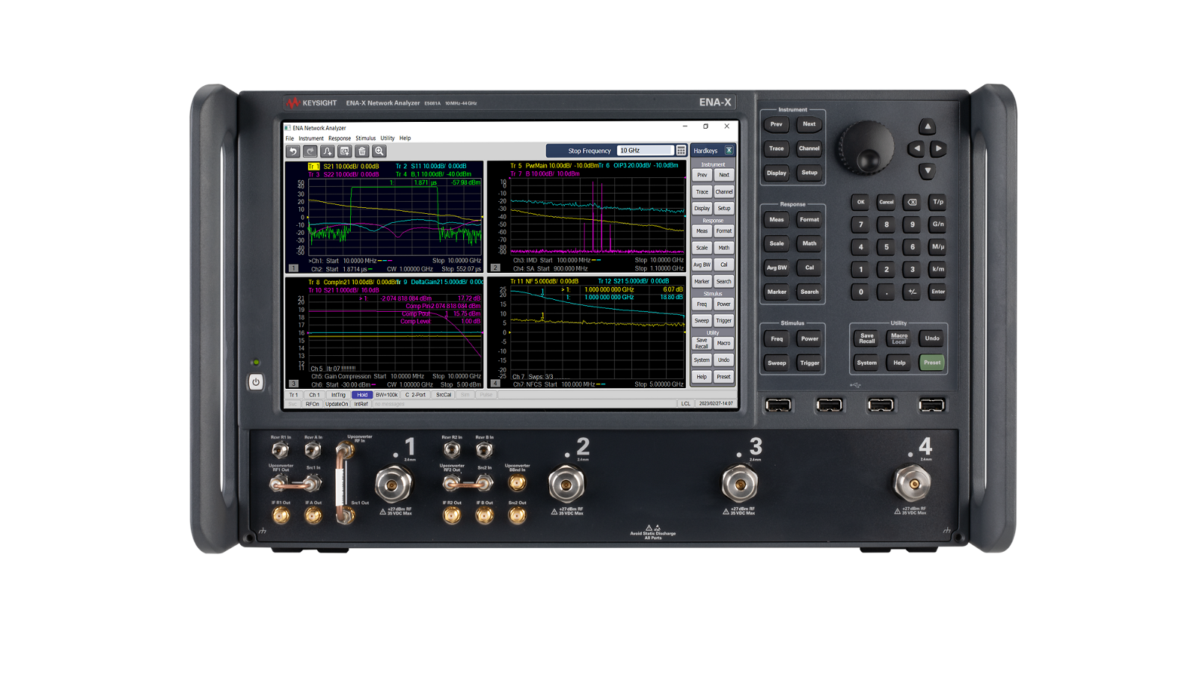
Task: Toggle the UpdateOn status button
Action: pos(337,404)
